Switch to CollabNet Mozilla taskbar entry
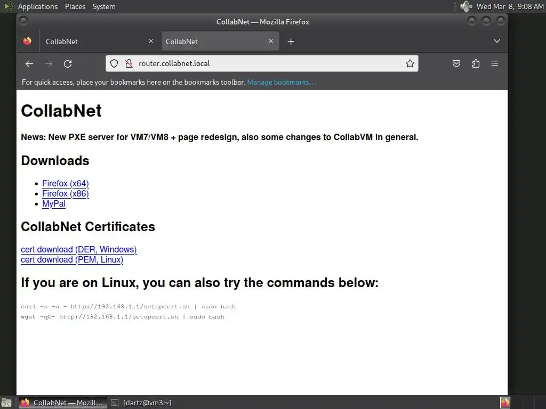 [x=63, y=403]
